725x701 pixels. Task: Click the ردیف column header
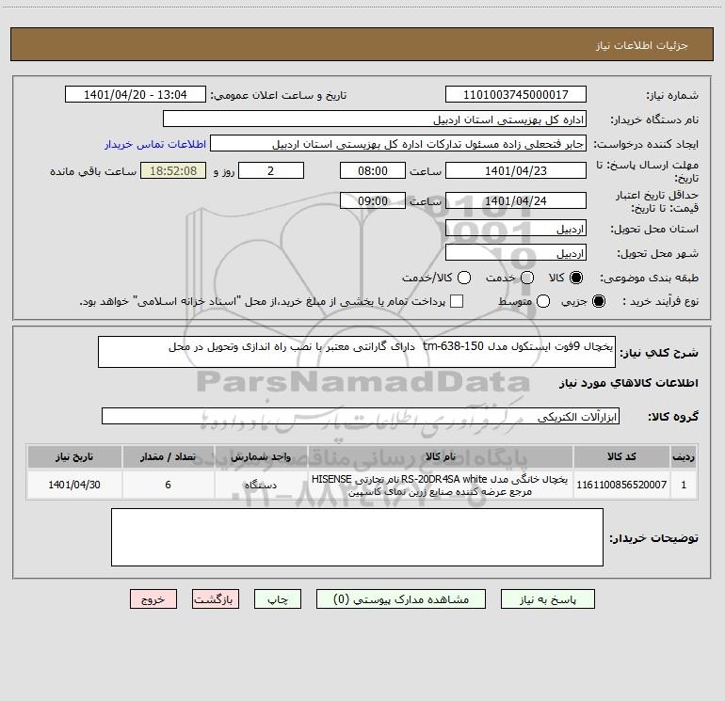pyautogui.click(x=684, y=456)
